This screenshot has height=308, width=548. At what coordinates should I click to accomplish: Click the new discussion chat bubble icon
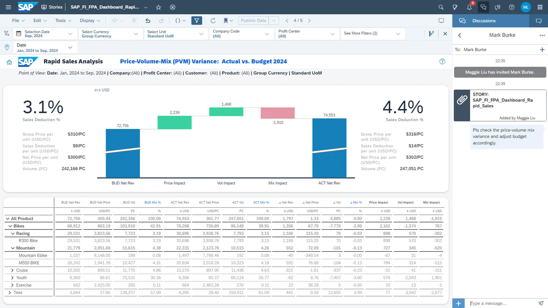[x=539, y=21]
